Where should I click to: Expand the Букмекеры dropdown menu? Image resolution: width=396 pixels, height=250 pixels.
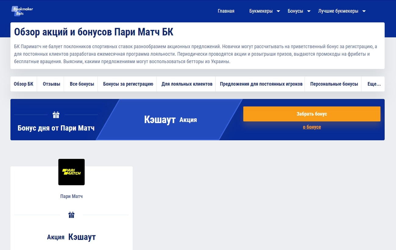264,11
